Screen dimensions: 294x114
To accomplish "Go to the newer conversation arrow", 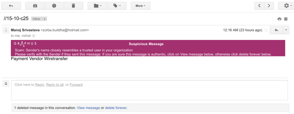I will point(259,6).
